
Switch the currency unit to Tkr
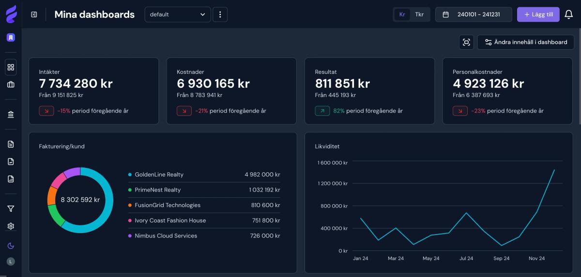[419, 14]
